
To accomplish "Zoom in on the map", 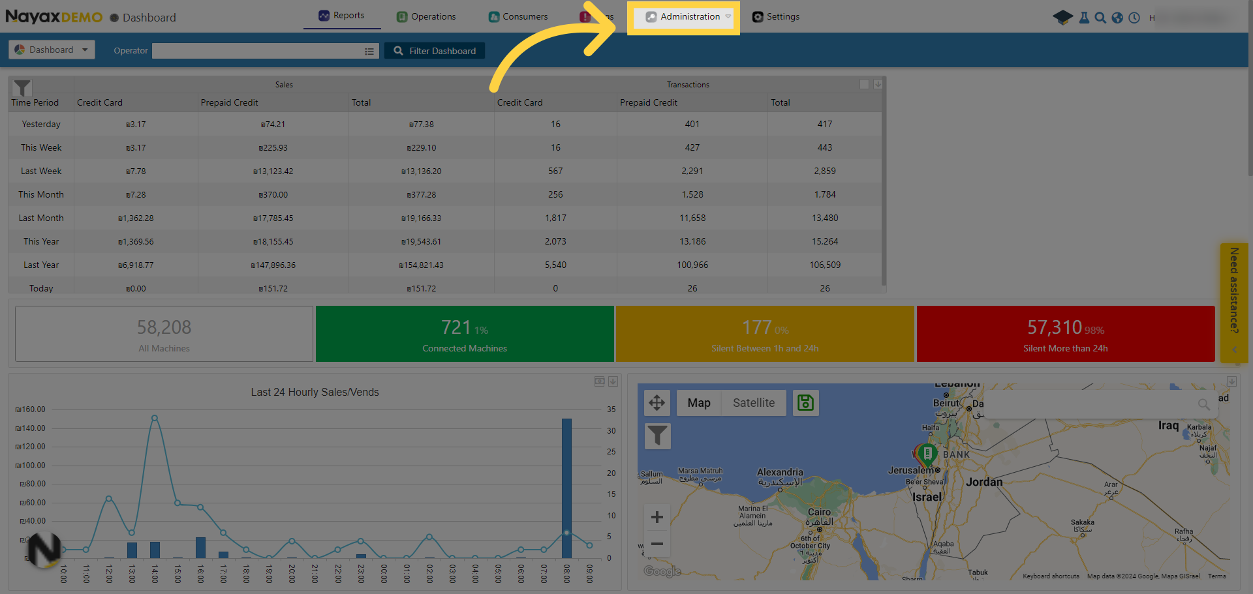I will (x=657, y=517).
